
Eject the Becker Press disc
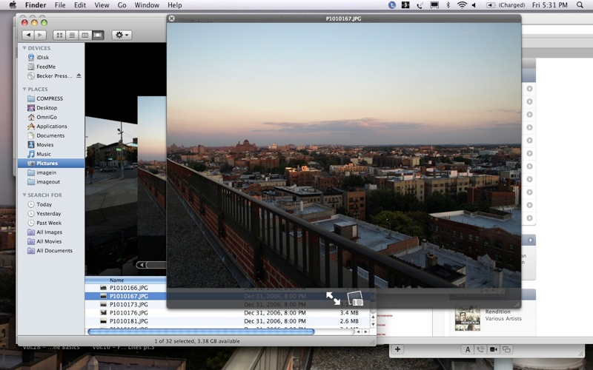point(79,75)
